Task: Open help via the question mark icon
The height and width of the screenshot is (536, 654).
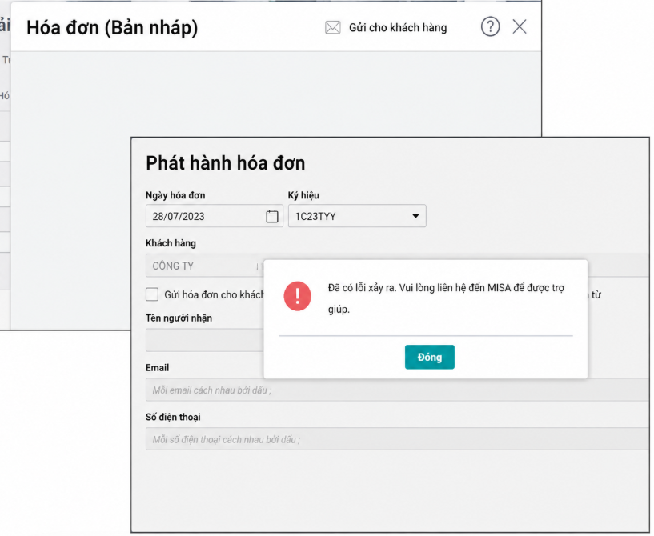Action: coord(490,26)
